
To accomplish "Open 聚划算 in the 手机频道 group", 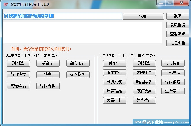I will pyautogui.click(x=144, y=64).
